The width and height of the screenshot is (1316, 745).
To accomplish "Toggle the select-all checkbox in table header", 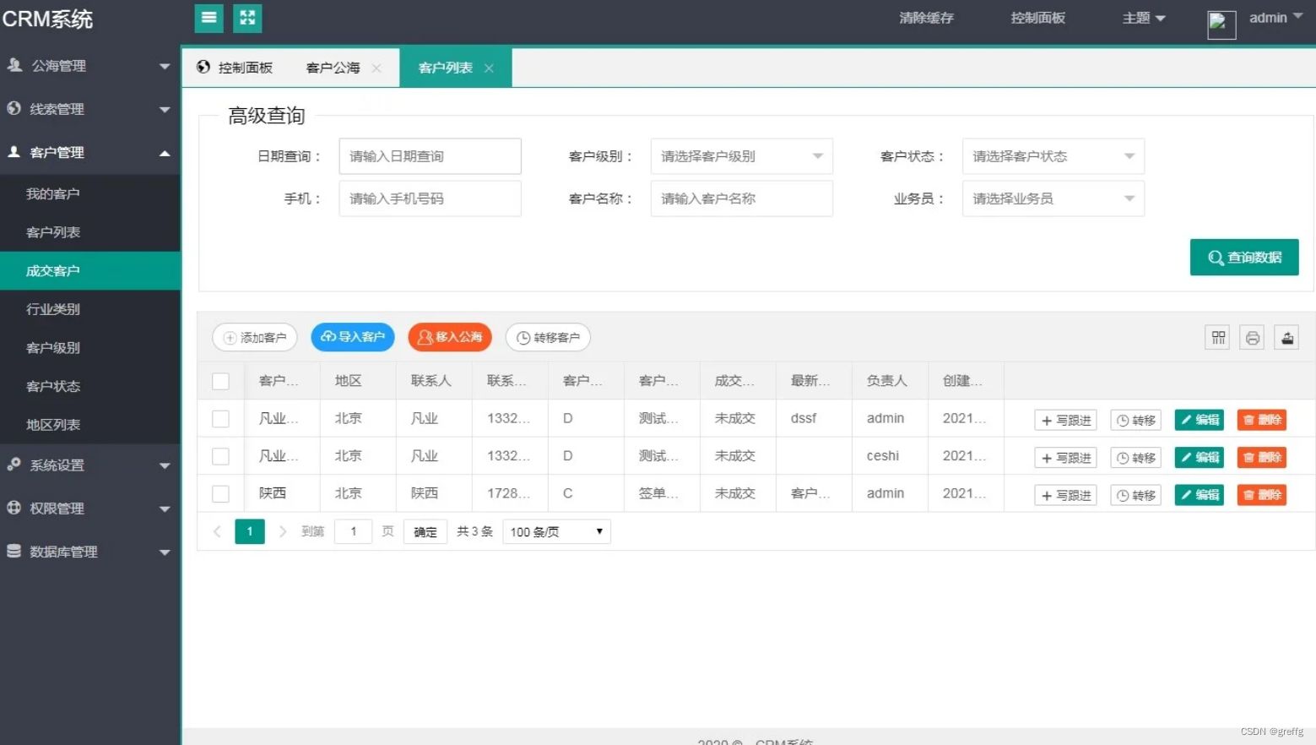I will pos(220,380).
